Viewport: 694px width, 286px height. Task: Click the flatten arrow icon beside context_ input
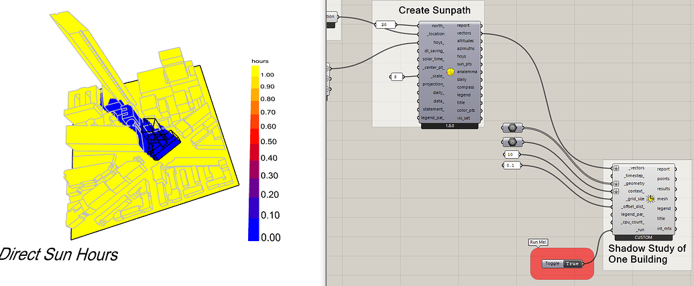[x=616, y=192]
